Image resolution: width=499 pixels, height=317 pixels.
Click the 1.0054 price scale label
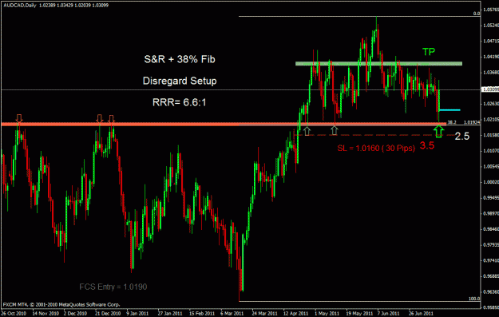(491, 166)
